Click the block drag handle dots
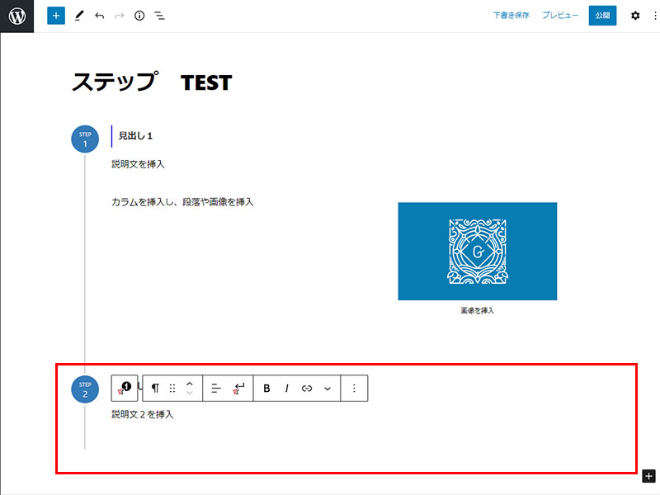660x495 pixels. 172,388
